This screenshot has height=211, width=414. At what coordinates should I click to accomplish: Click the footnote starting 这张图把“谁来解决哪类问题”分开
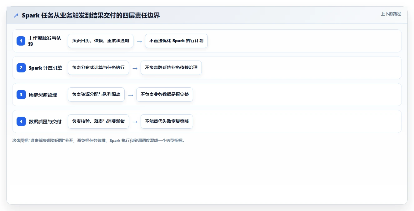coord(98,140)
